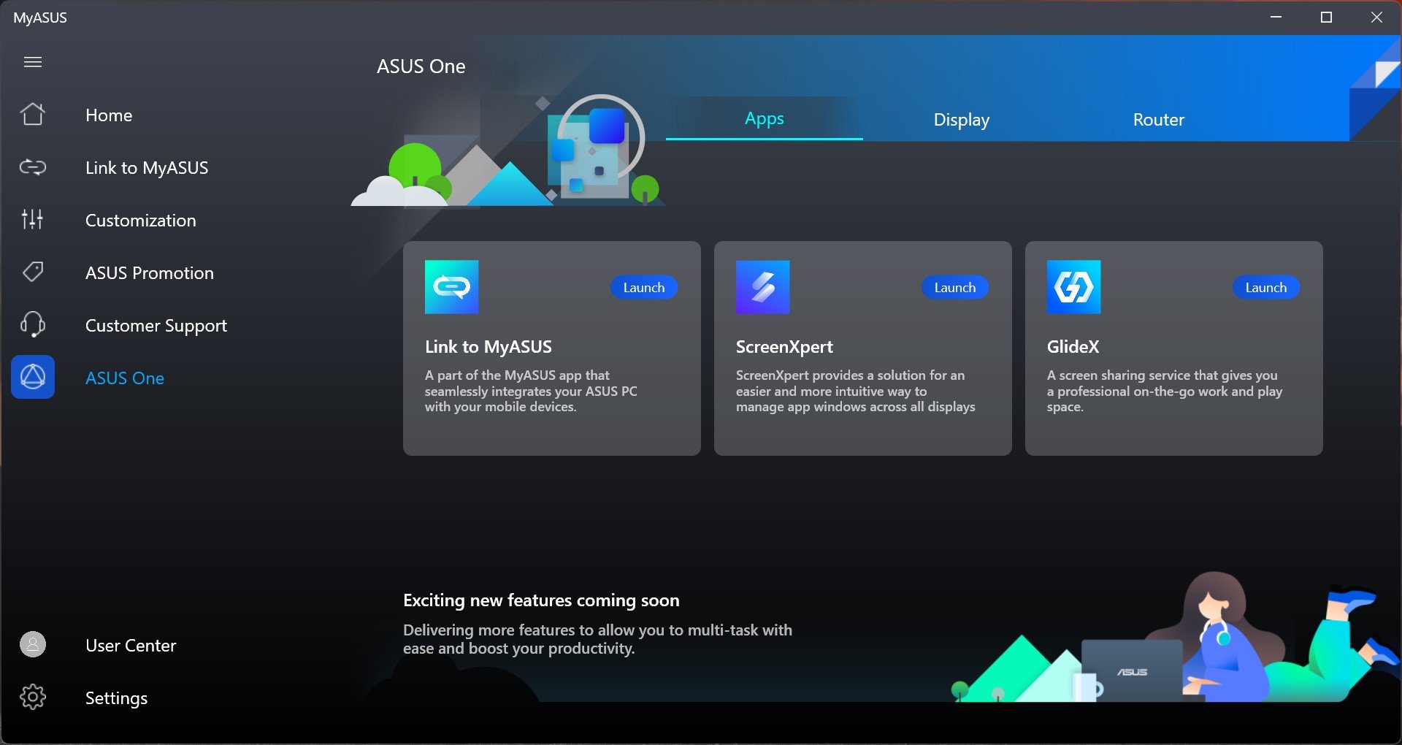Launch the GlideX app
The image size is (1402, 745).
coord(1266,287)
